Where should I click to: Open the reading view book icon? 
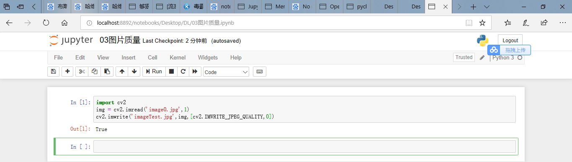coord(469,23)
